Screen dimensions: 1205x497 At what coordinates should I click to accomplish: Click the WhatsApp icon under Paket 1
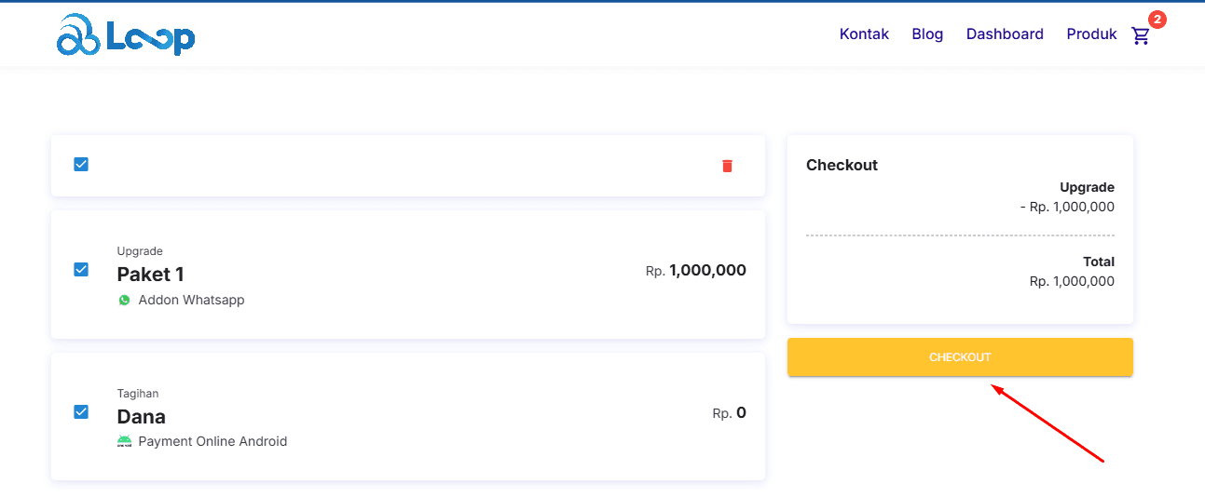coord(125,301)
